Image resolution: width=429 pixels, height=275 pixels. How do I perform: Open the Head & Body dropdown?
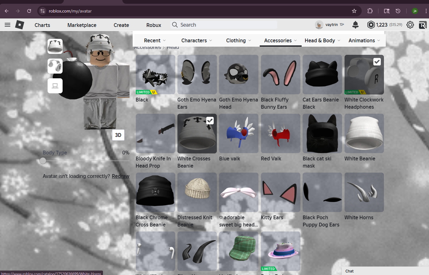point(322,40)
